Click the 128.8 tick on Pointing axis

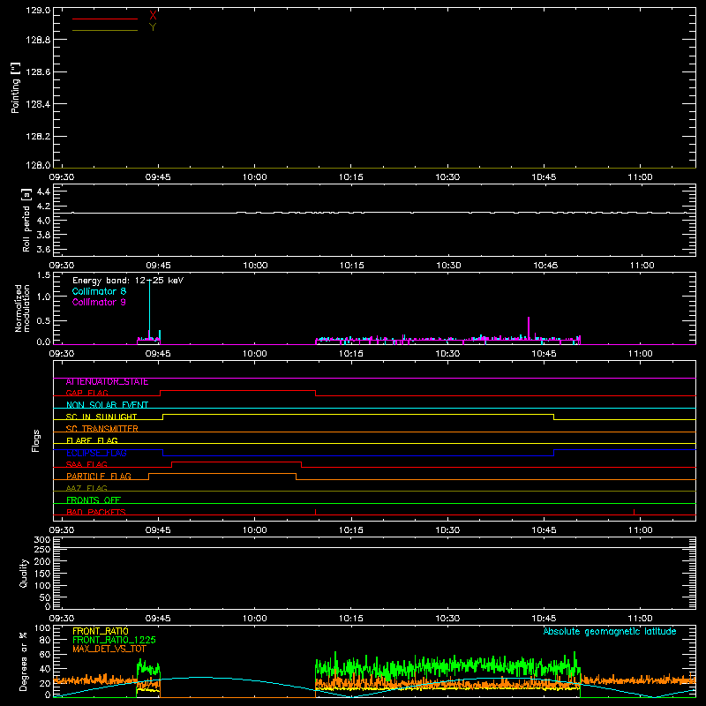[x=38, y=40]
